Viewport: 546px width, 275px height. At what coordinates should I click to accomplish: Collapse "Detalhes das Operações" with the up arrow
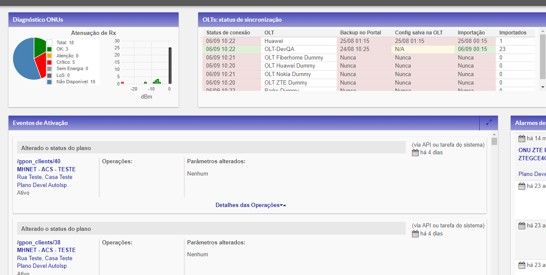285,204
